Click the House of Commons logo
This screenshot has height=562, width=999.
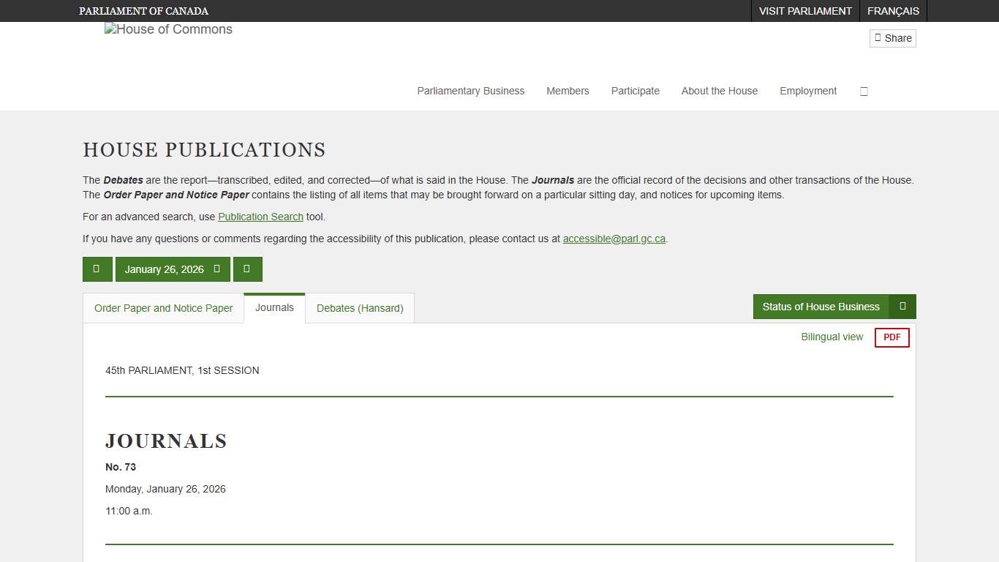tap(168, 30)
